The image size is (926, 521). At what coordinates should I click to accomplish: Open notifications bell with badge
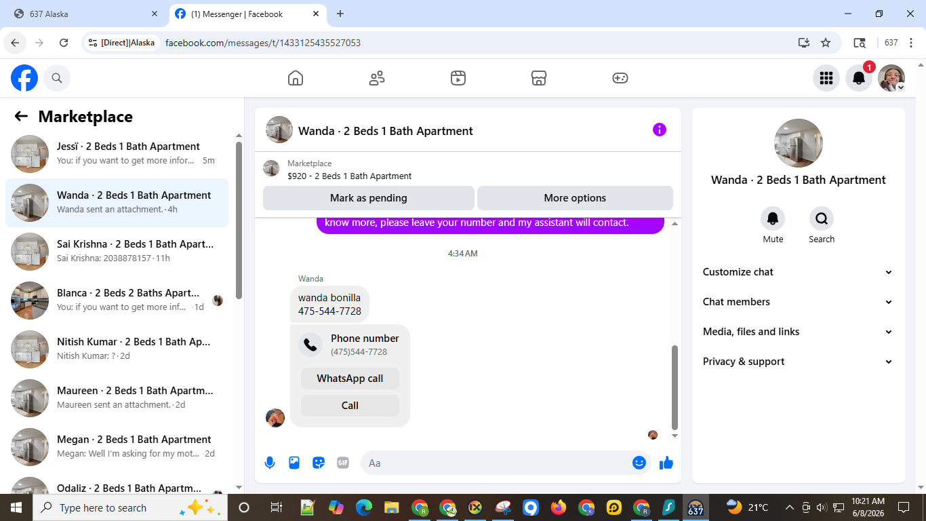859,78
